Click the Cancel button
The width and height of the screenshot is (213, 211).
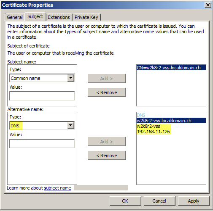(x=159, y=201)
